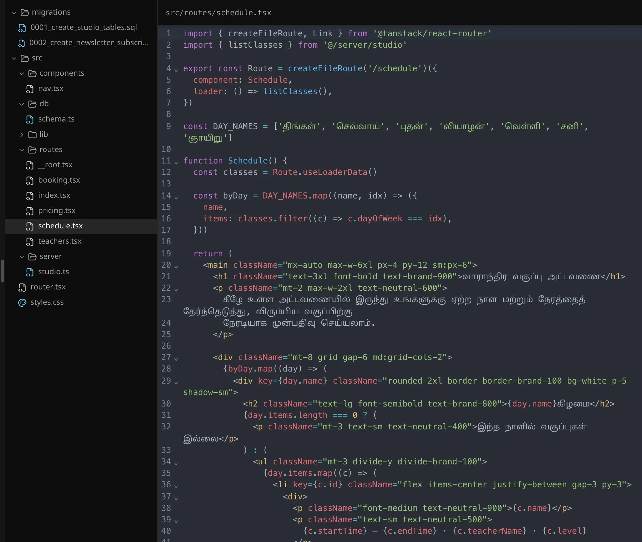The height and width of the screenshot is (542, 642).
Task: Collapse the migrations folder chevron
Action: 14,12
